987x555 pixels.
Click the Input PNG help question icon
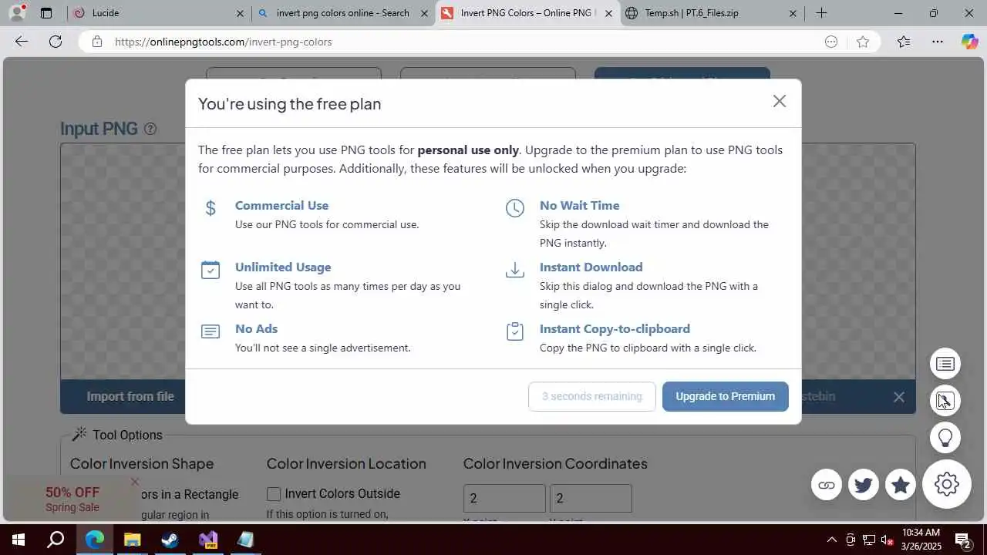150,129
